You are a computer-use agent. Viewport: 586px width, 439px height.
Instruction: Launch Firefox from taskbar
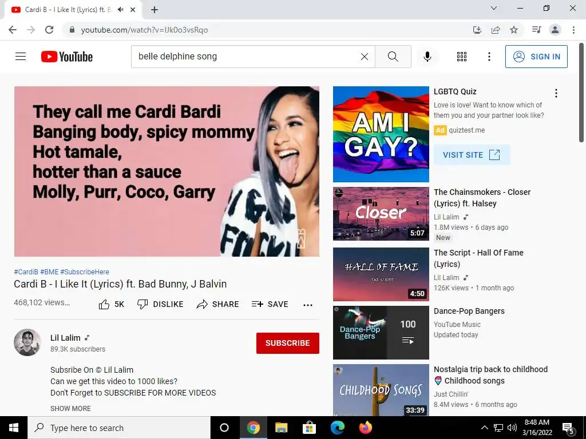coord(366,428)
